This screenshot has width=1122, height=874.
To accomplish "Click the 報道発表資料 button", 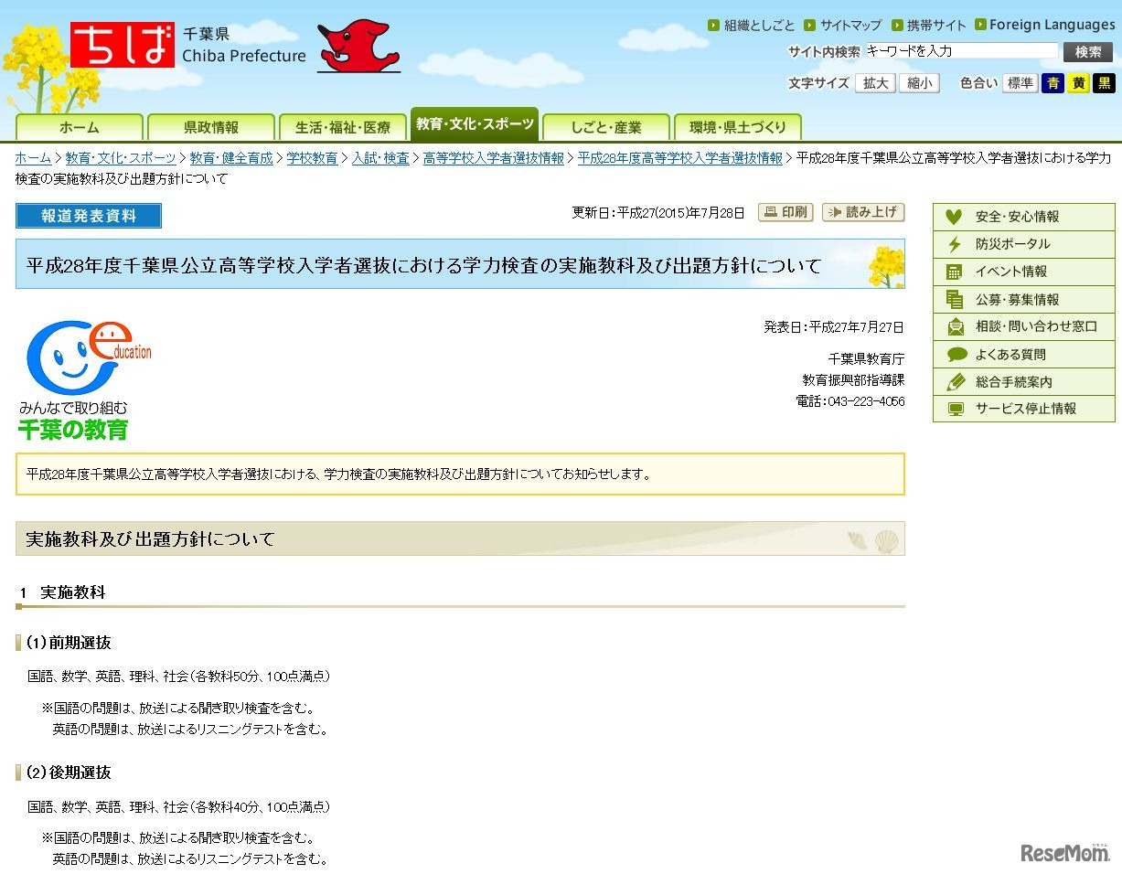I will (x=88, y=216).
